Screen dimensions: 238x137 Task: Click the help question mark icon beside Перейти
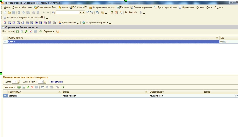(x=58, y=32)
